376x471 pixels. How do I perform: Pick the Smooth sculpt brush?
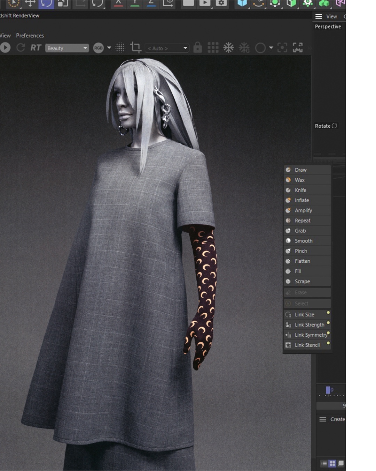click(303, 241)
